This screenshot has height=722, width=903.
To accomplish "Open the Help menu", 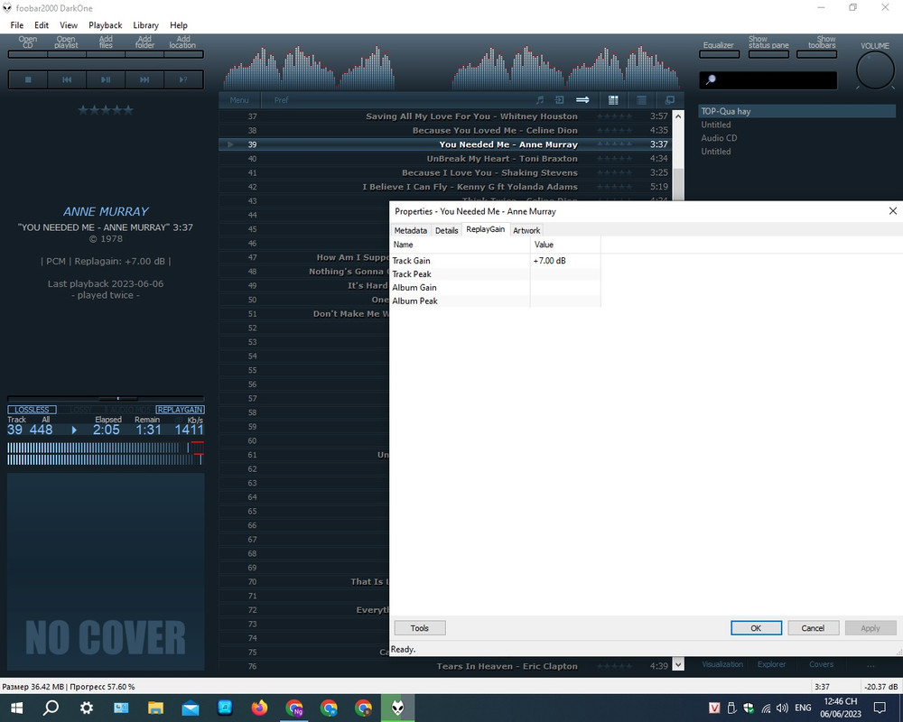I will 179,25.
